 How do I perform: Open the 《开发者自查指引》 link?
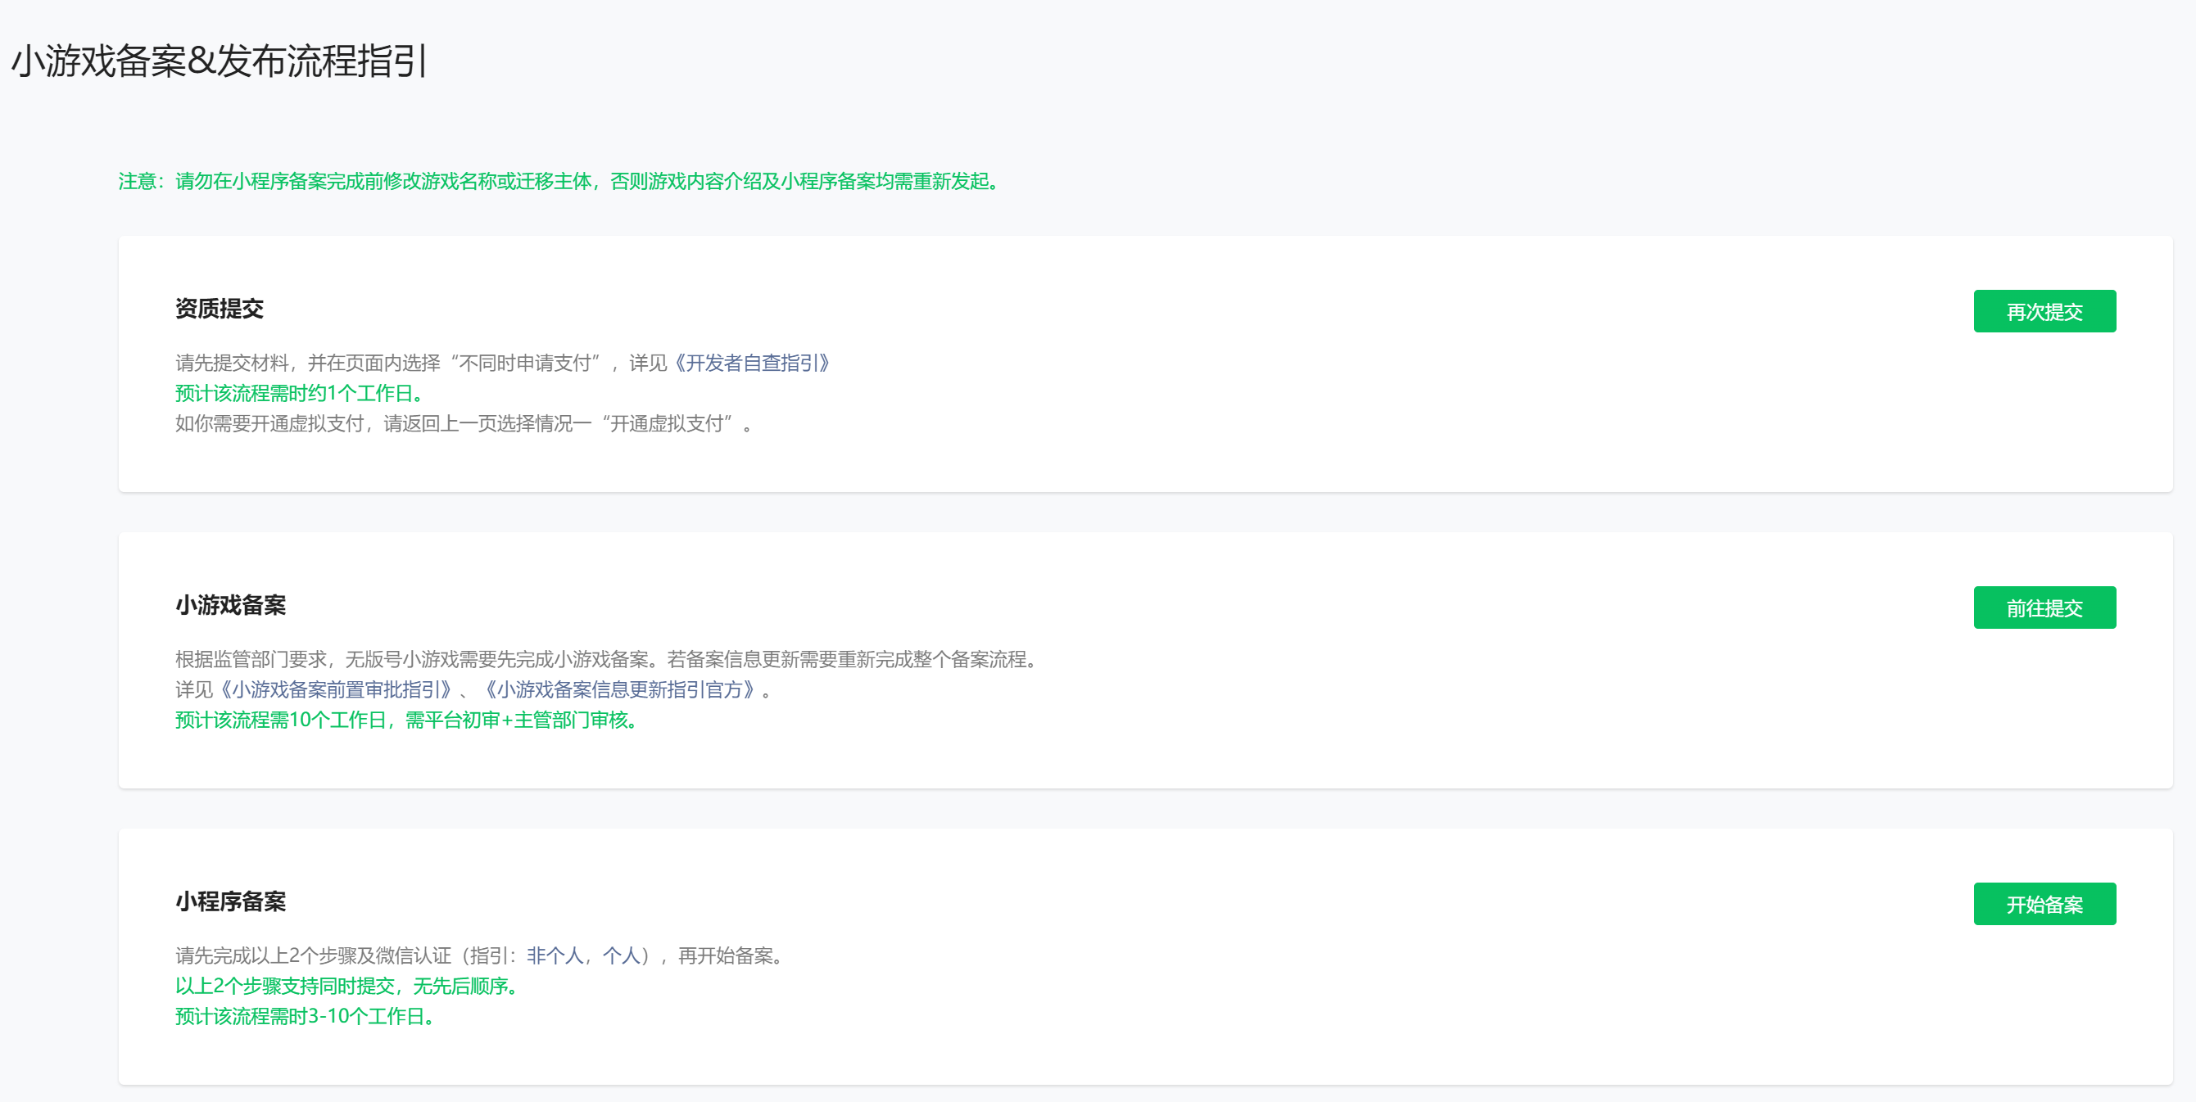(x=752, y=363)
